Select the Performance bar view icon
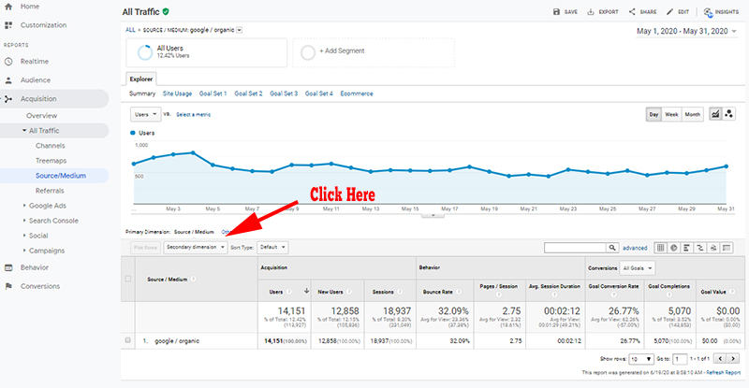749x388 pixels. (687, 248)
